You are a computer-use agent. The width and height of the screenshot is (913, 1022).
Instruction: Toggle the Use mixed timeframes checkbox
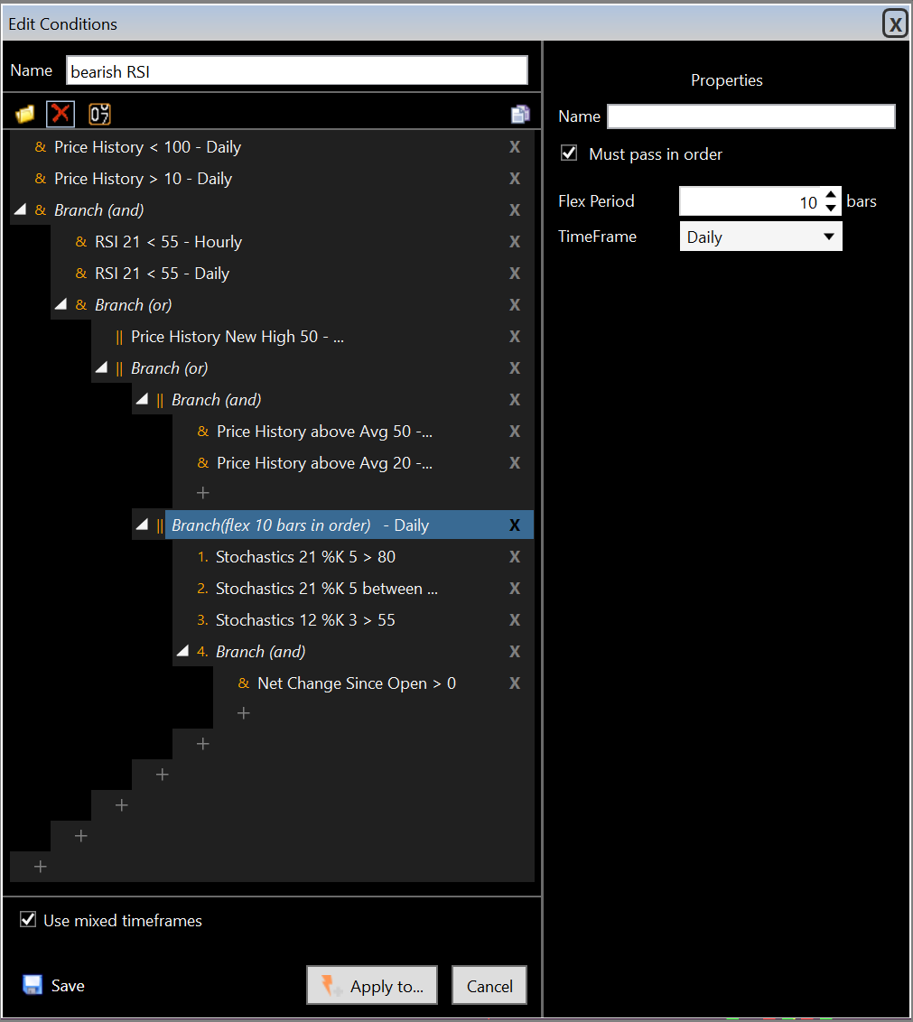(x=28, y=920)
